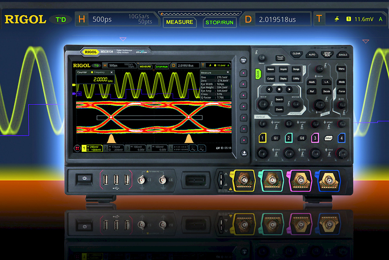Toggle channel 2 with the cyan 2 key
The height and width of the screenshot is (260, 389).
click(289, 138)
